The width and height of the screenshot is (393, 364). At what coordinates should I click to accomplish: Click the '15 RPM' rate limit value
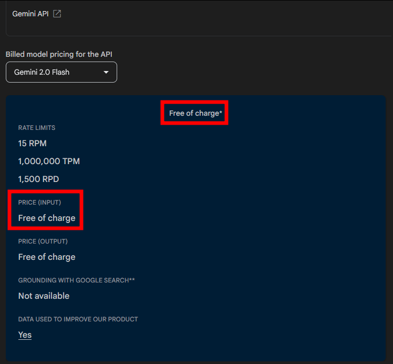pos(33,144)
